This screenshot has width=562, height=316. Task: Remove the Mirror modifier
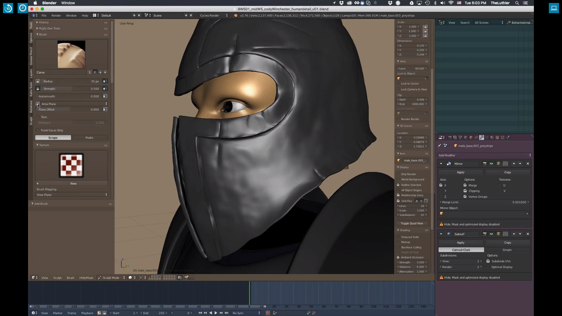528,164
